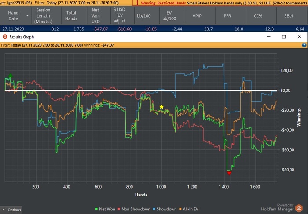Click Winnings: -$47,07 in graph filter bar
The height and width of the screenshot is (214, 308).
[x=99, y=45]
